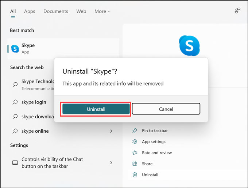Click the taskbar settings icon beside Chat button
The height and width of the screenshot is (188, 248).
point(15,162)
